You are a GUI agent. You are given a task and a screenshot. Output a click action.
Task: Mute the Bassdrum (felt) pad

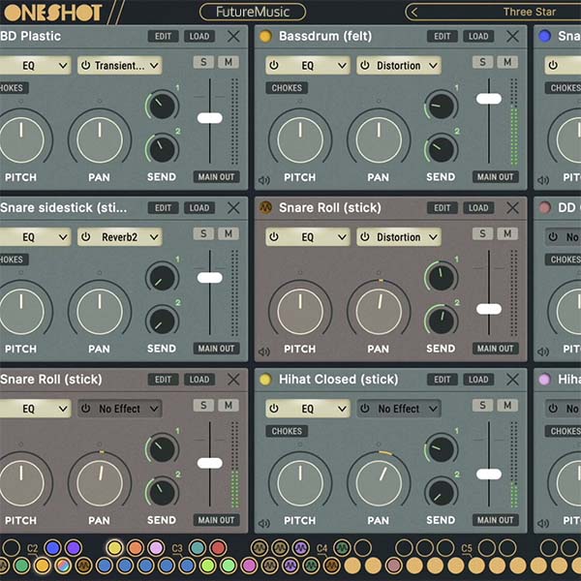pyautogui.click(x=507, y=62)
